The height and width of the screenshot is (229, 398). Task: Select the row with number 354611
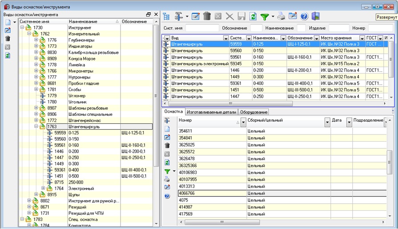[282, 131]
